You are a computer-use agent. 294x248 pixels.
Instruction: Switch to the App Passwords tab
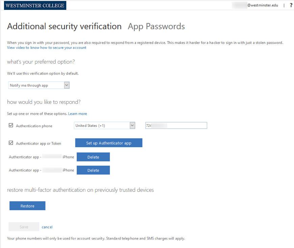click(156, 26)
